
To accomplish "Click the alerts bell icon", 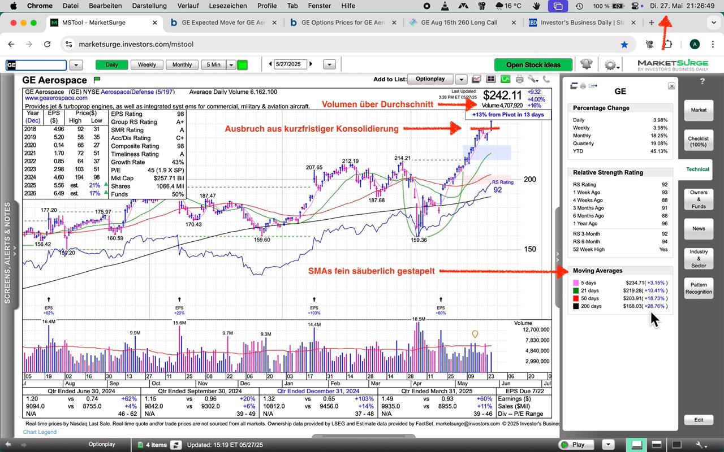I will (585, 64).
